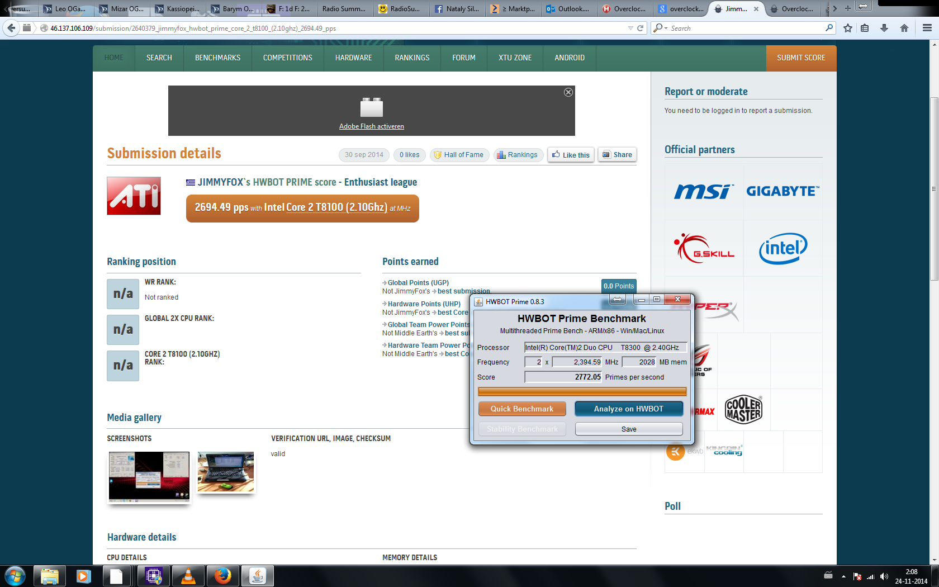The height and width of the screenshot is (587, 939).
Task: Click the G.Skill partner logo
Action: pyautogui.click(x=704, y=248)
